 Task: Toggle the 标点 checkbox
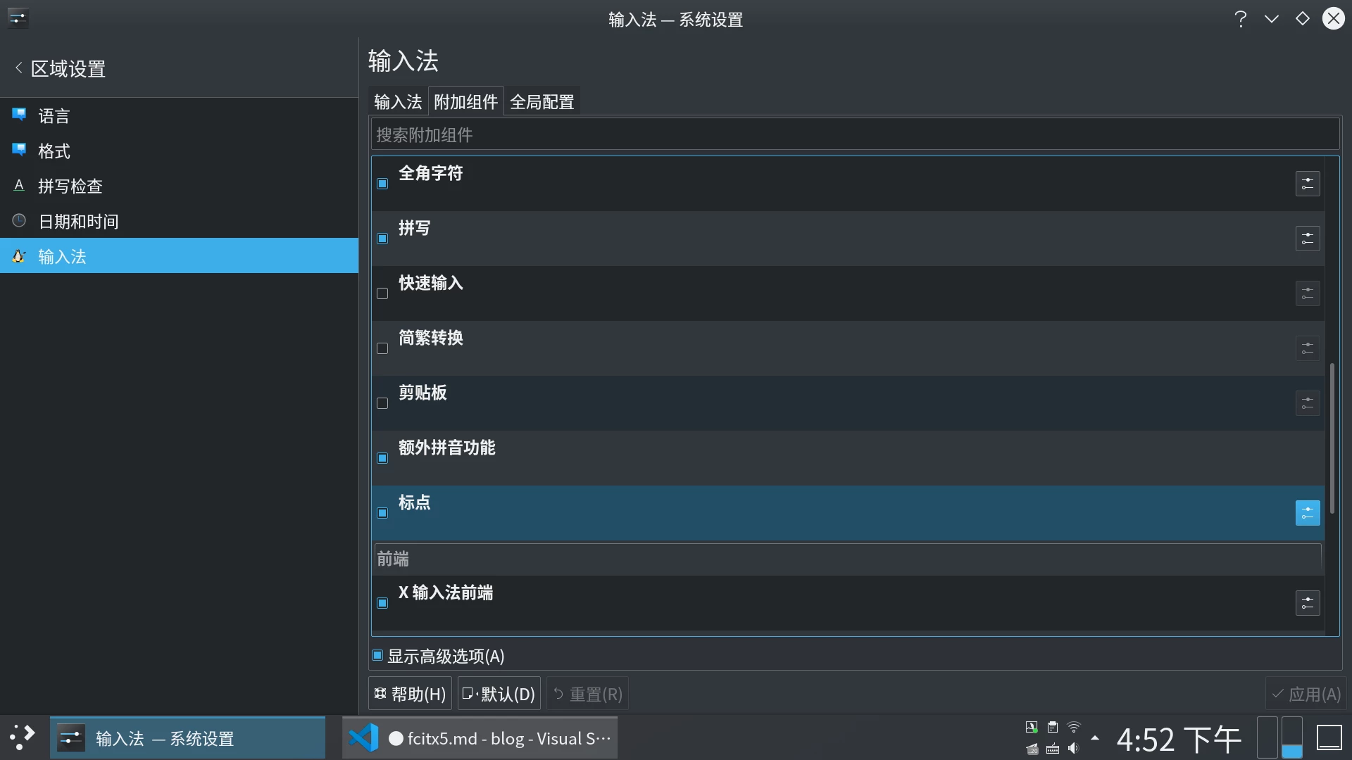click(382, 513)
